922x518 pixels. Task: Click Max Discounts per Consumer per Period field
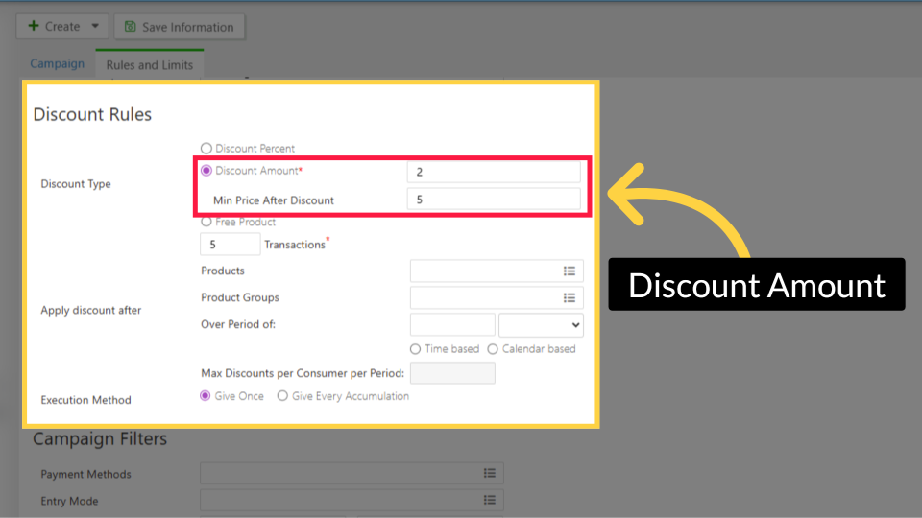[x=452, y=373]
